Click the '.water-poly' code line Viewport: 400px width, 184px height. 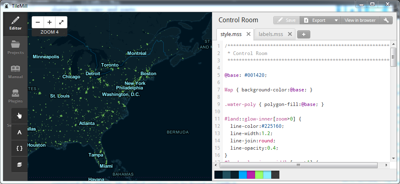pyautogui.click(x=274, y=104)
